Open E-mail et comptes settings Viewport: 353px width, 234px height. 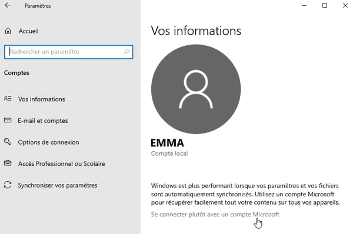43,121
